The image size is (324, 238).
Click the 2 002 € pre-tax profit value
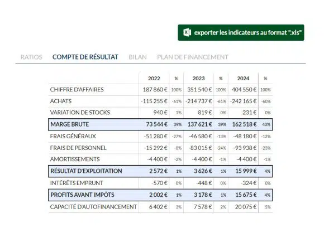pos(159,195)
